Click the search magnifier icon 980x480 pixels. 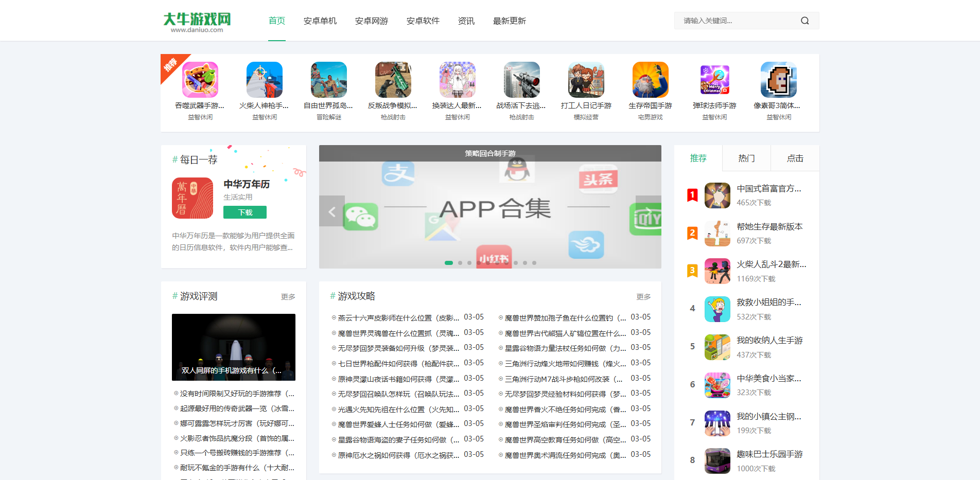804,21
